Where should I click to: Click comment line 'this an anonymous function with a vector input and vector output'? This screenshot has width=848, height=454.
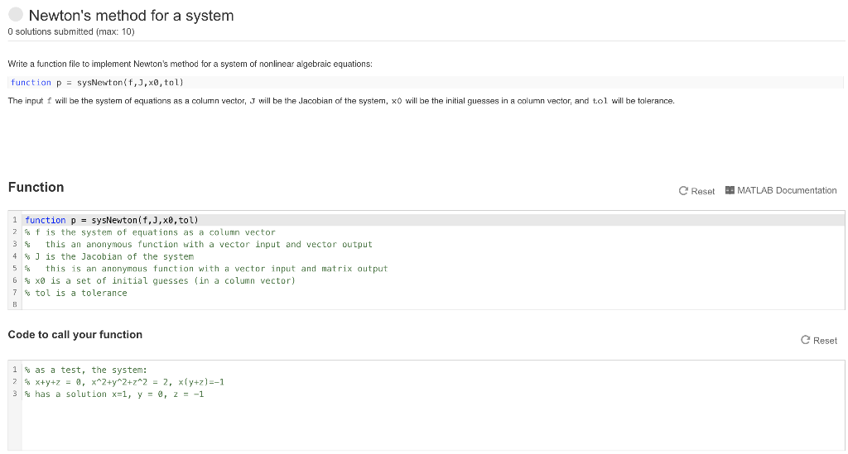coord(209,245)
